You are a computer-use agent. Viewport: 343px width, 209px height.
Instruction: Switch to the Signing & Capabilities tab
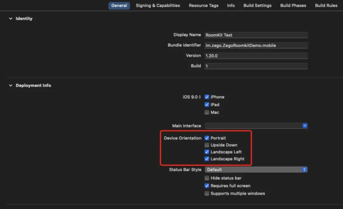tap(158, 5)
